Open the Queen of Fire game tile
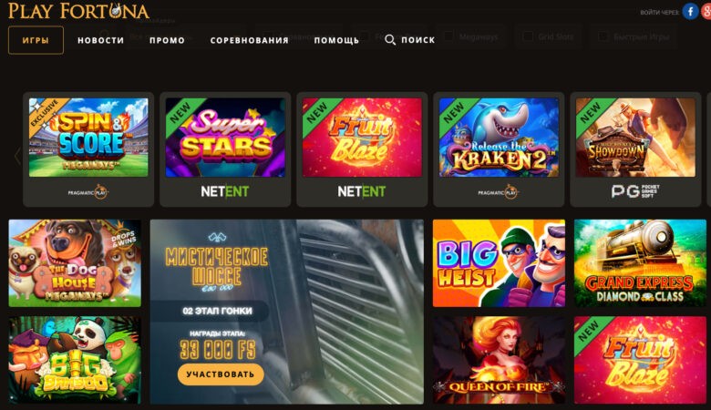 [x=499, y=360]
